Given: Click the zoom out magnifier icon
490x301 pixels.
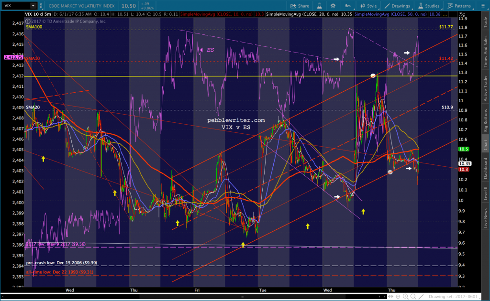Looking at the screenshot, I should click(x=413, y=297).
